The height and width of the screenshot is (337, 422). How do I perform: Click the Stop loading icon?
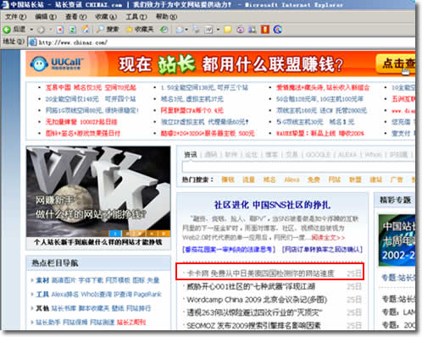(60, 30)
